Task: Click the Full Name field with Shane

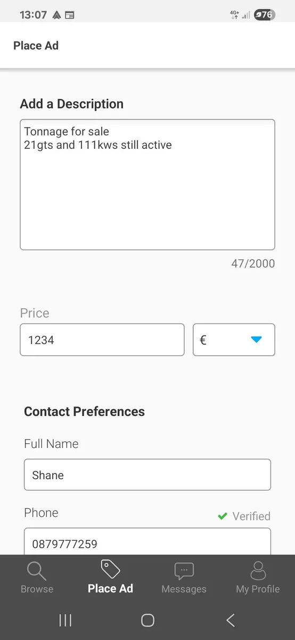Action: pos(147,475)
